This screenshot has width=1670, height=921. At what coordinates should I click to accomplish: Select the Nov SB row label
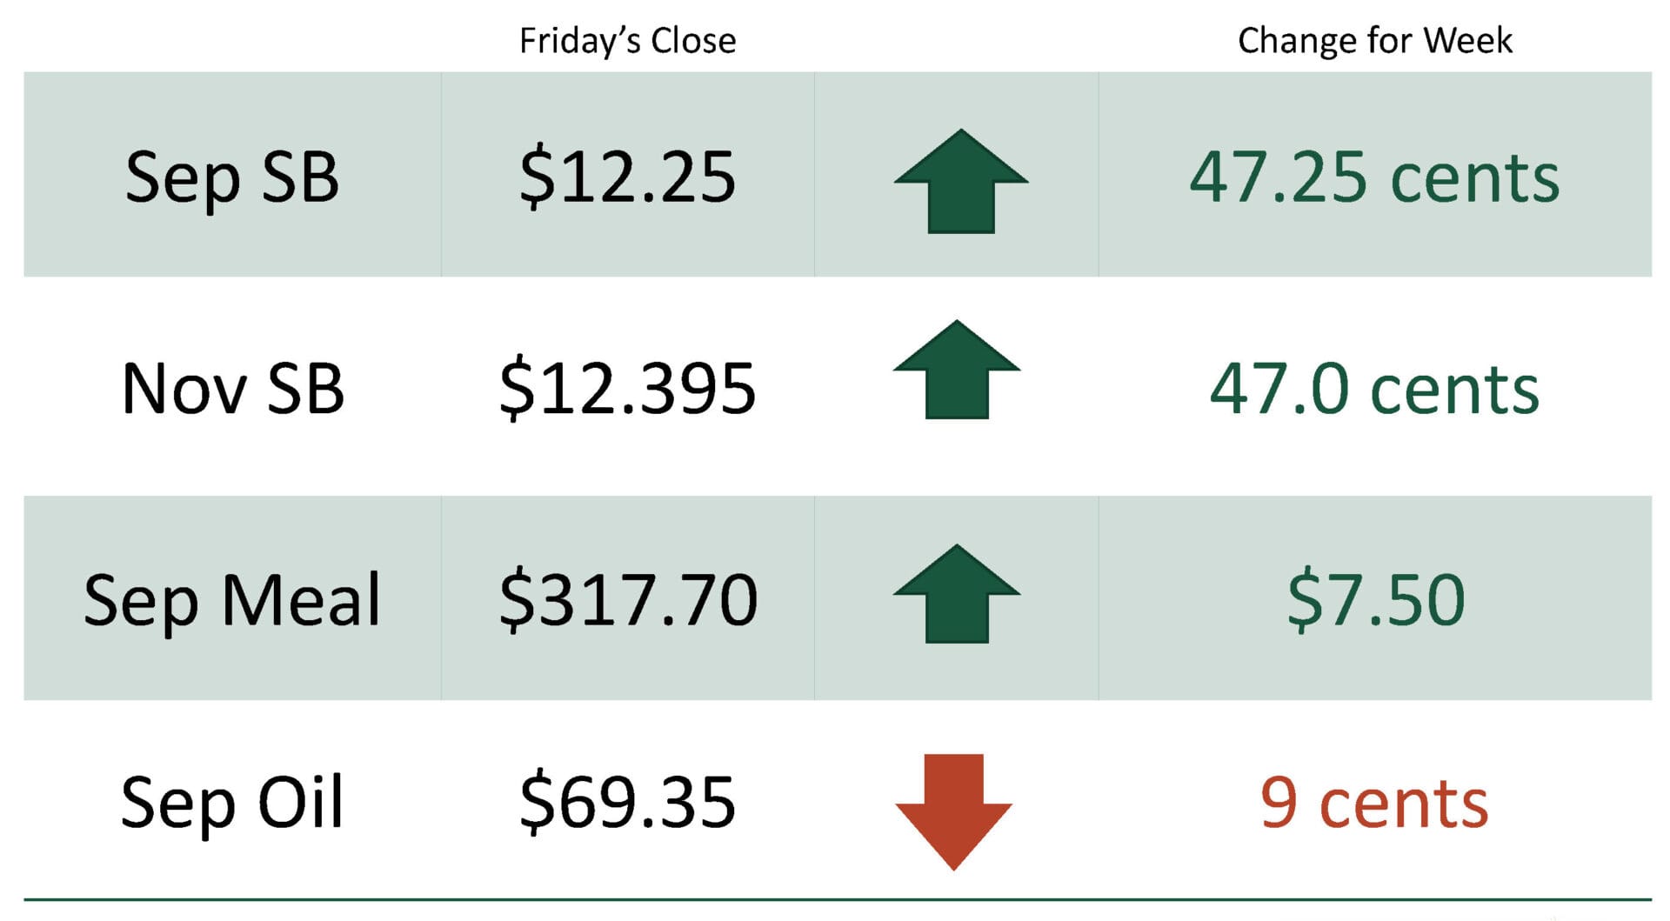click(x=233, y=388)
